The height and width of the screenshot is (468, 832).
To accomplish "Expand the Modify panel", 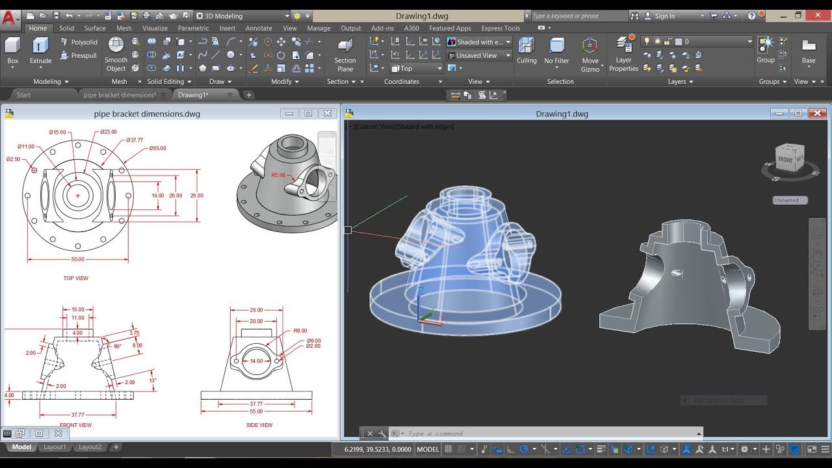I will pos(285,81).
